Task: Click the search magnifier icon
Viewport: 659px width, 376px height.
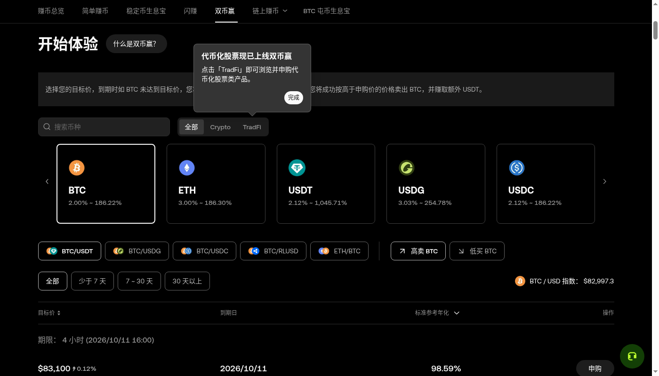Action: pos(47,127)
